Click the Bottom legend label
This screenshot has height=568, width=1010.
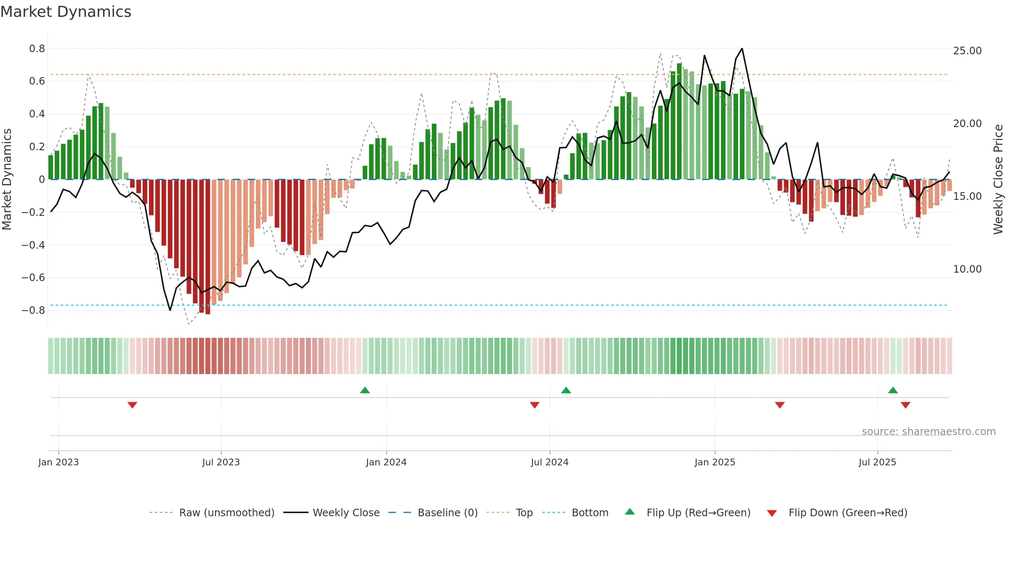coord(590,512)
